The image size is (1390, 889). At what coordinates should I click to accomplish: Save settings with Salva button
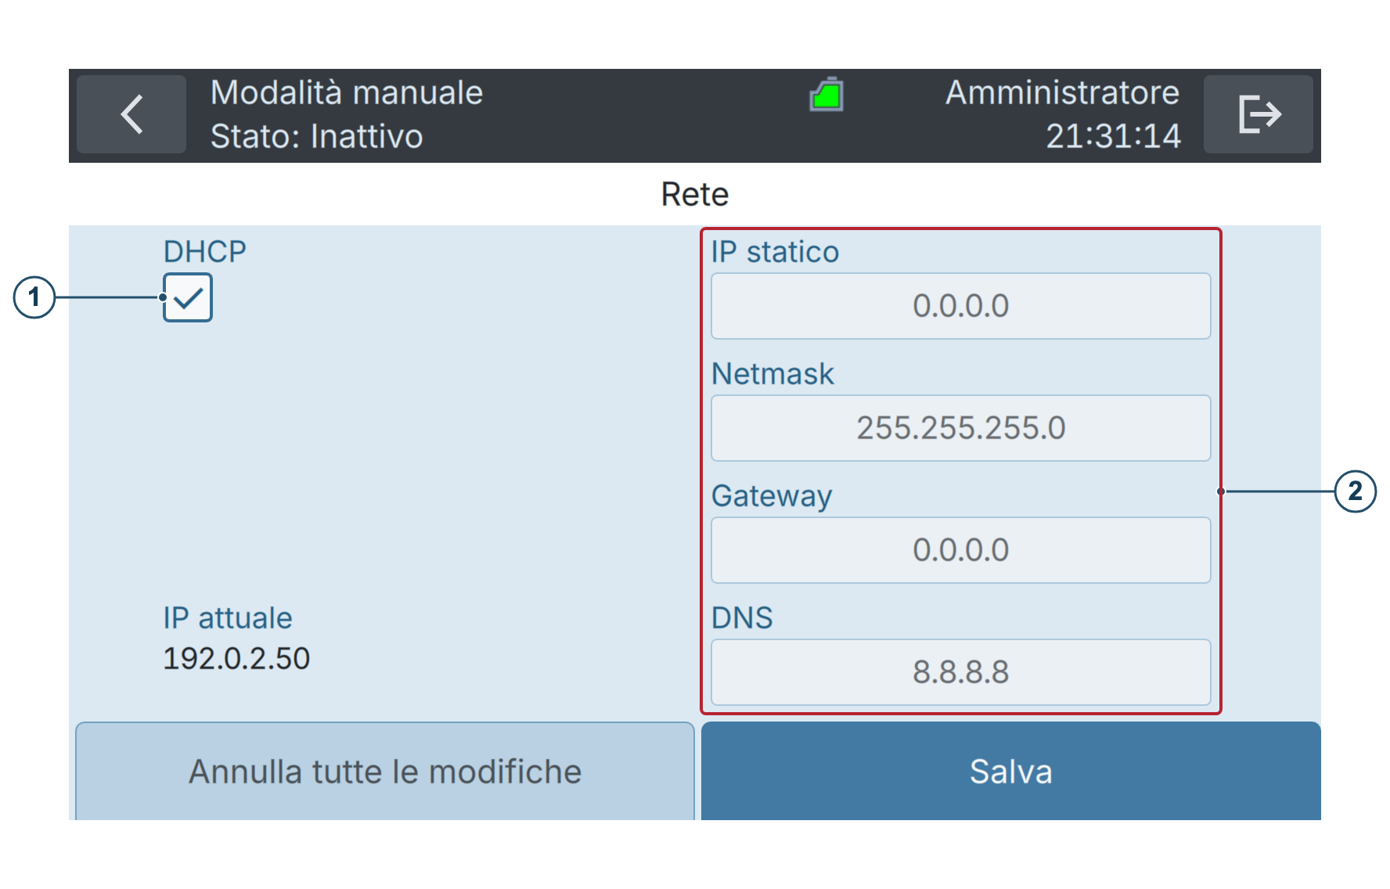pos(1011,771)
